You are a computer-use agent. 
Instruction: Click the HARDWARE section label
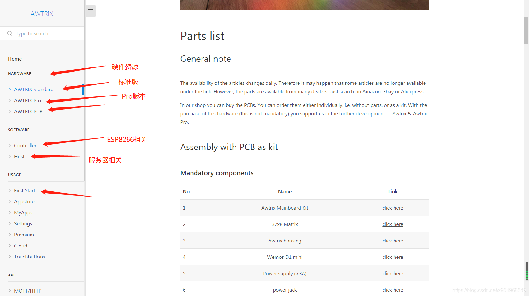(x=20, y=73)
